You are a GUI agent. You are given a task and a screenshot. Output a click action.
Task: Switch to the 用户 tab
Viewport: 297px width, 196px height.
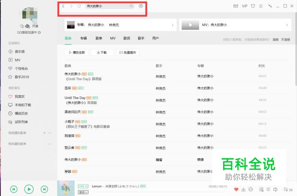tap(155, 38)
